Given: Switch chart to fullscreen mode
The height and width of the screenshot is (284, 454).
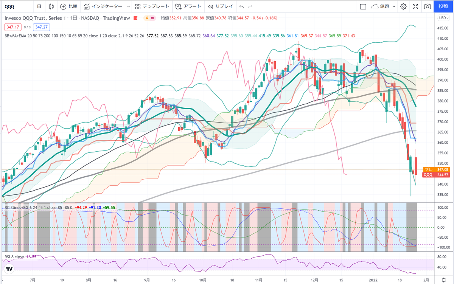Looking at the screenshot, I should (415, 6).
